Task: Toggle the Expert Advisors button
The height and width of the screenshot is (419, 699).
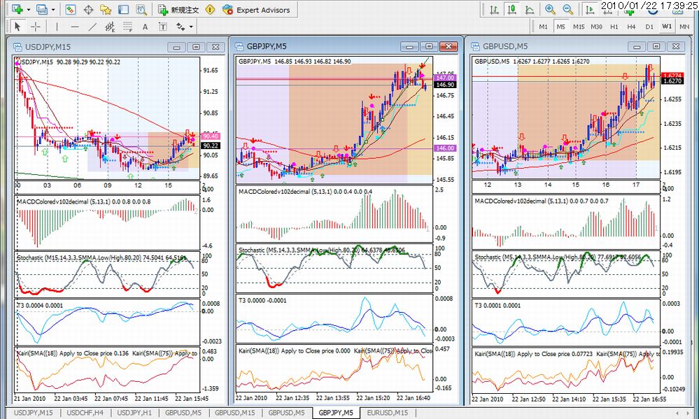Action: pos(255,10)
